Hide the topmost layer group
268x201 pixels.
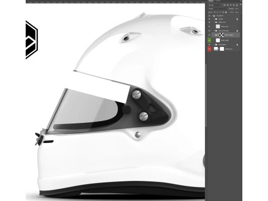point(209,16)
